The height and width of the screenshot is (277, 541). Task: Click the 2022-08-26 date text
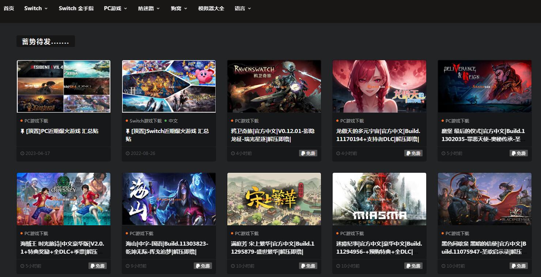coord(143,153)
